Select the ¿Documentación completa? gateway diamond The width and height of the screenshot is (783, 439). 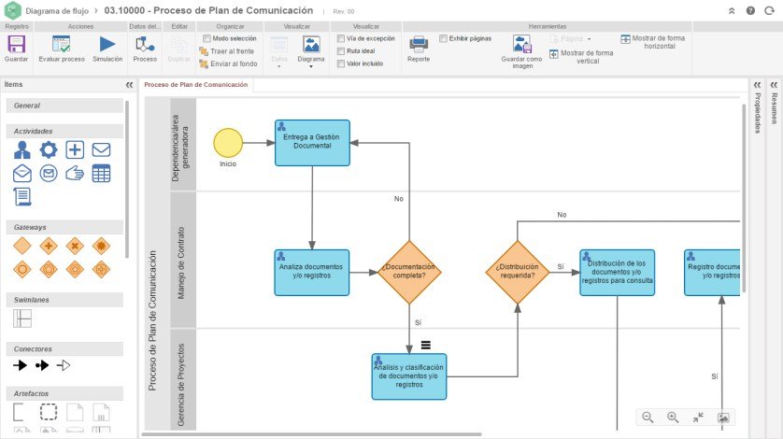pyautogui.click(x=409, y=272)
